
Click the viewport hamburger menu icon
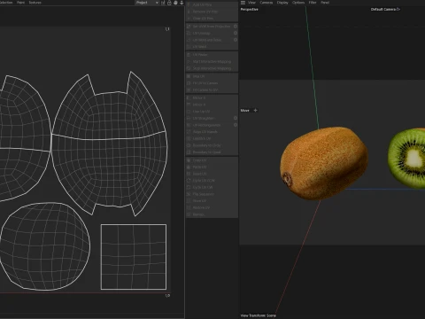click(243, 3)
